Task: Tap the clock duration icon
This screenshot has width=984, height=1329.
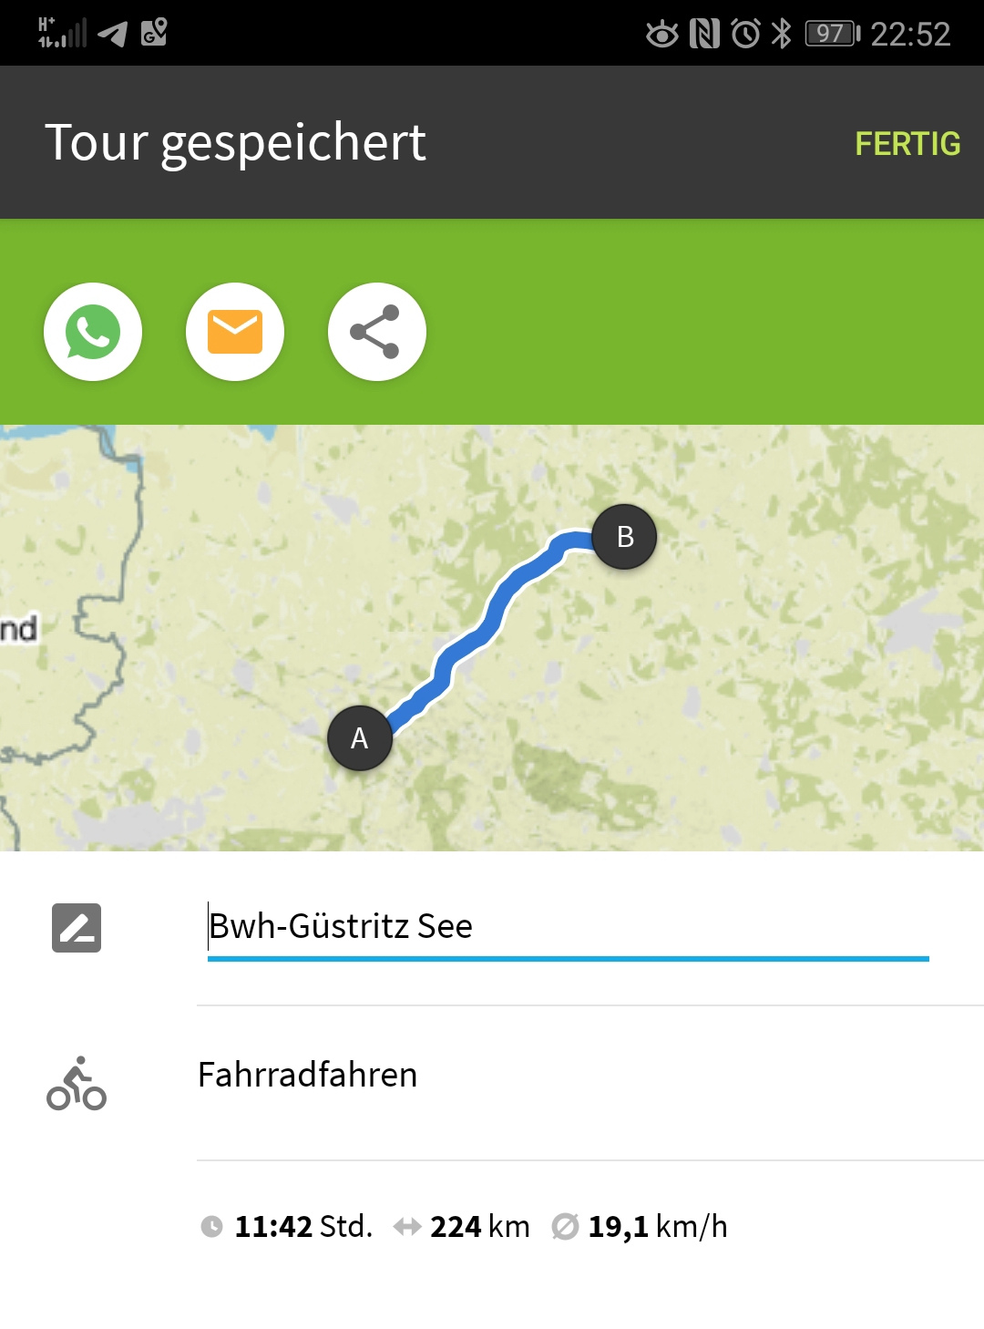Action: tap(211, 1227)
